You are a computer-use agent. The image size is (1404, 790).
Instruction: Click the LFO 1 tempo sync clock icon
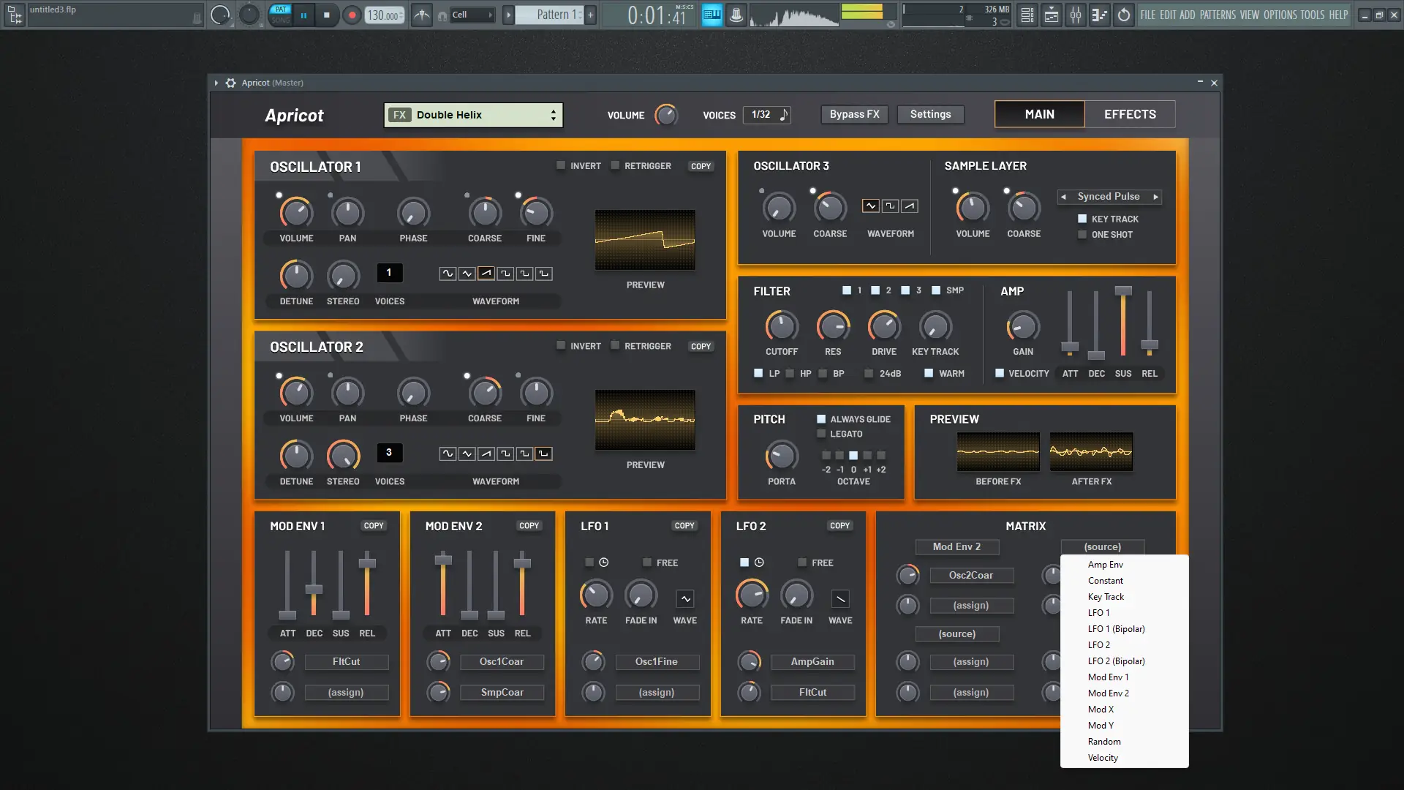[x=604, y=563]
